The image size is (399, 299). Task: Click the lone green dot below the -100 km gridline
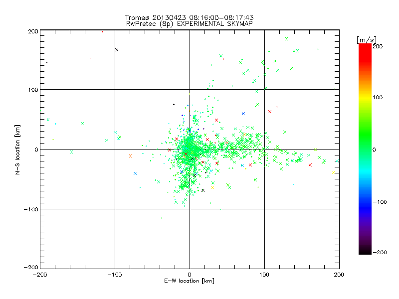tap(162, 218)
